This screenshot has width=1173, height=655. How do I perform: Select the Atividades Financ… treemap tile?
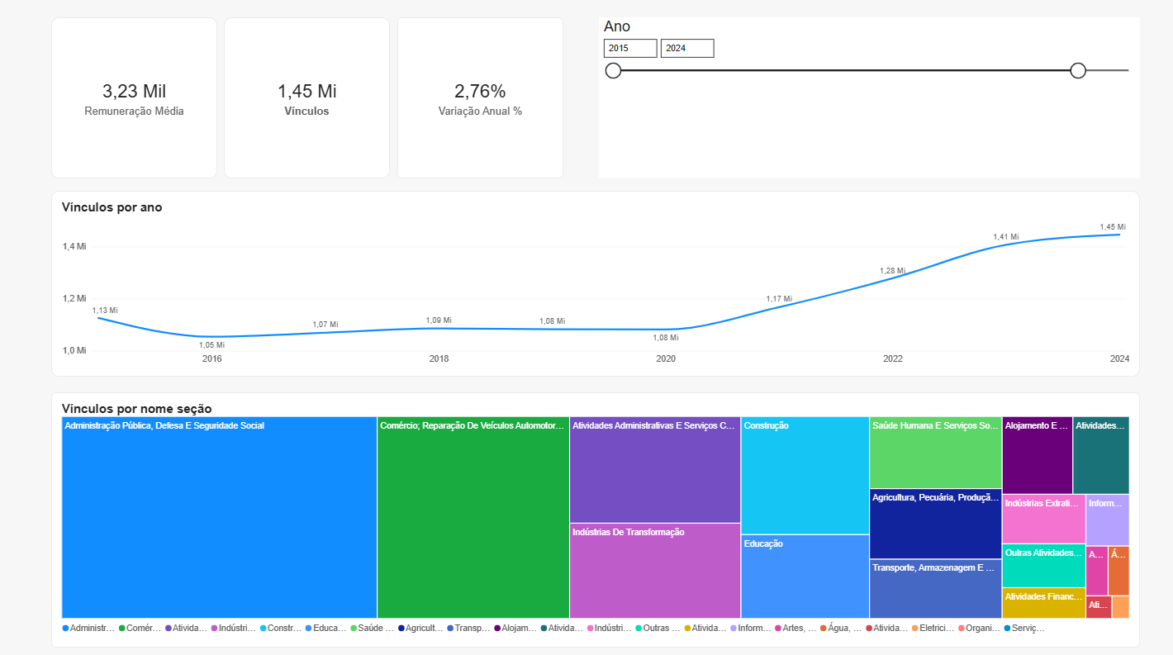[1044, 603]
